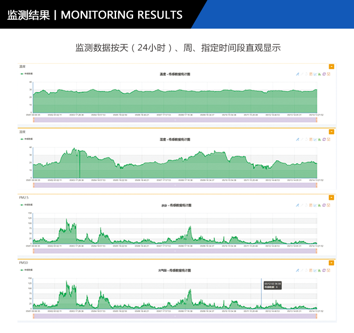Click the mark line tool in temperature chart
The width and height of the screenshot is (354, 333).
297,74
